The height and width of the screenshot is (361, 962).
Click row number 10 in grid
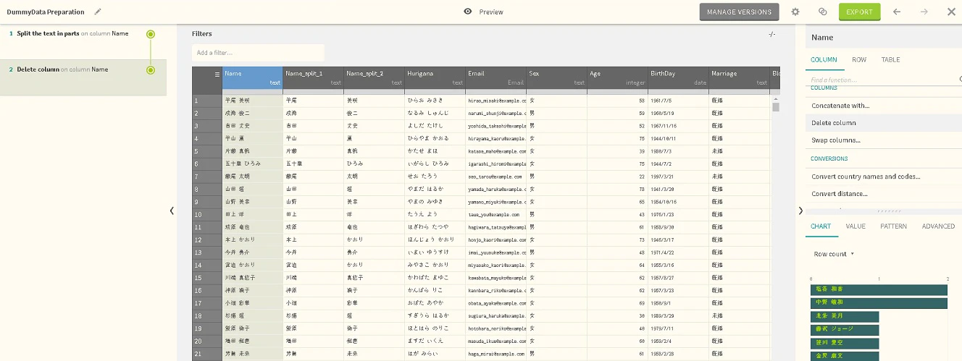pyautogui.click(x=206, y=214)
